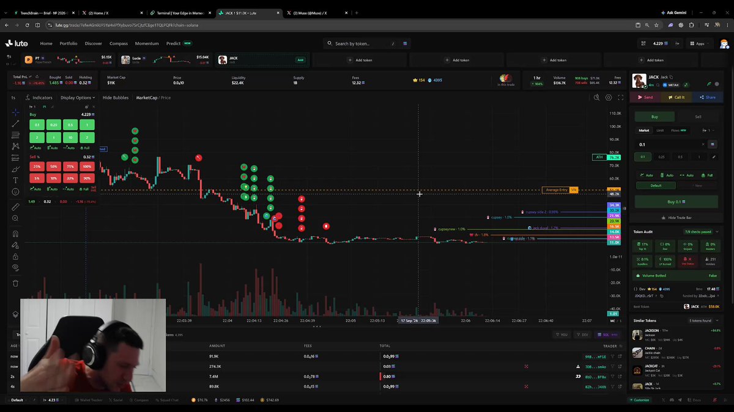Share the JACK token
This screenshot has height=412, width=734.
pyautogui.click(x=707, y=97)
